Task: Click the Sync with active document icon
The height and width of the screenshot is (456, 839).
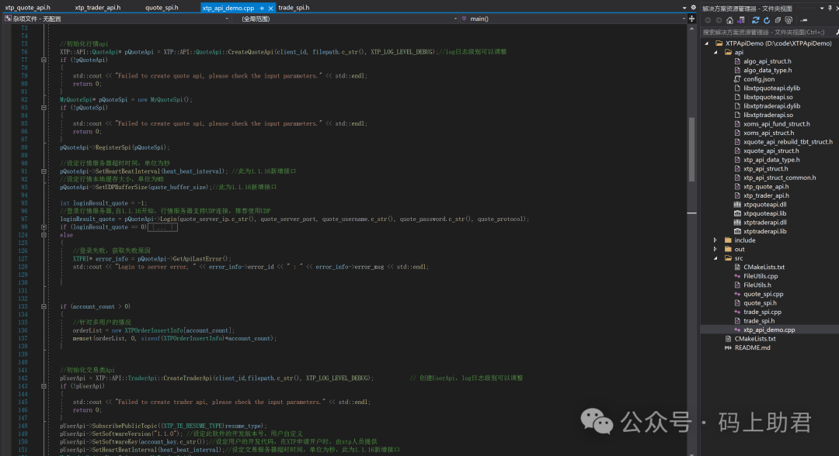Action: (x=756, y=19)
